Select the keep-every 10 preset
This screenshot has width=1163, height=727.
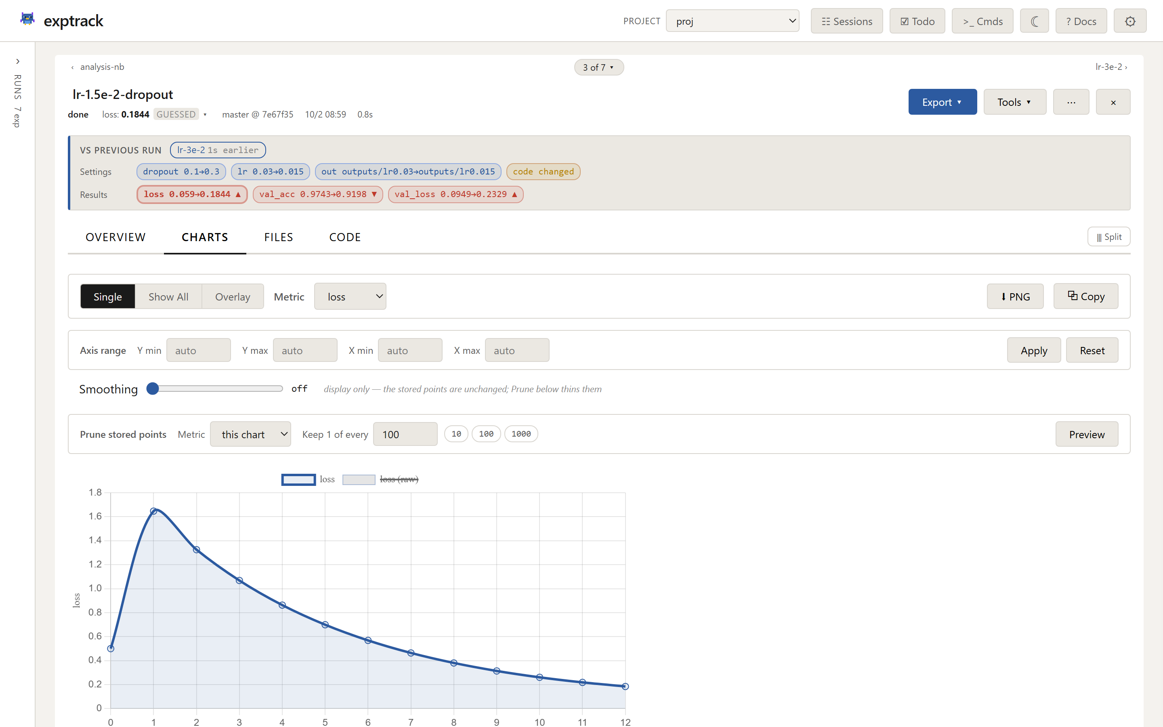coord(456,434)
